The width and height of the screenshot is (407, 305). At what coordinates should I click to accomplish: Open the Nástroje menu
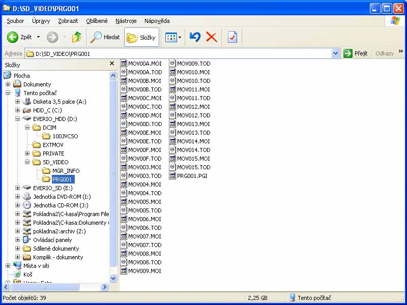pyautogui.click(x=126, y=21)
